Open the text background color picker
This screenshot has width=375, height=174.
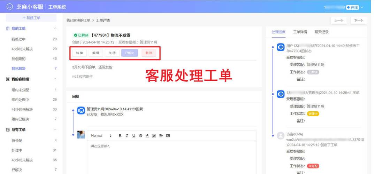pyautogui.click(x=154, y=136)
